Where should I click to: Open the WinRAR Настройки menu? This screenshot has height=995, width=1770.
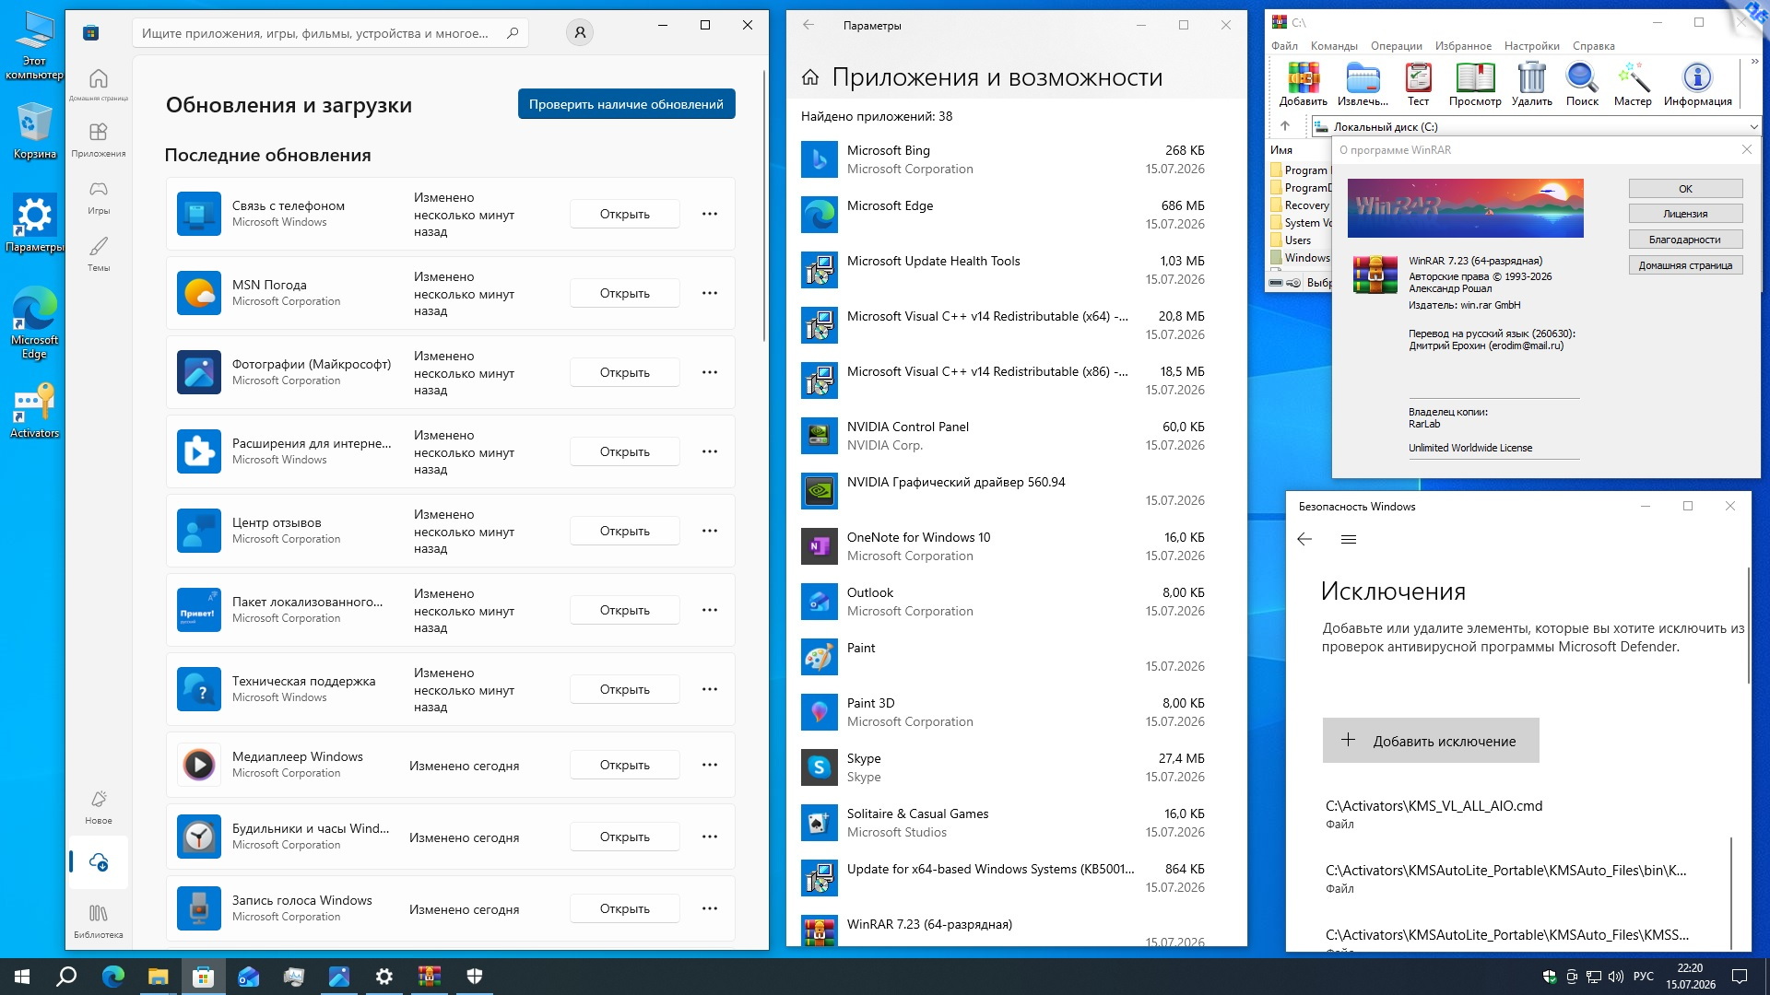pyautogui.click(x=1531, y=46)
